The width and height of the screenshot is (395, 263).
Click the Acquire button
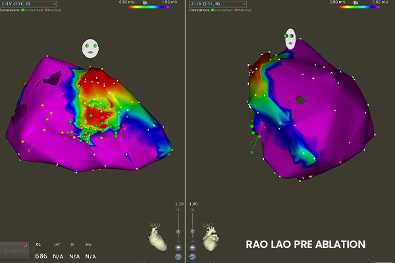coord(14,251)
